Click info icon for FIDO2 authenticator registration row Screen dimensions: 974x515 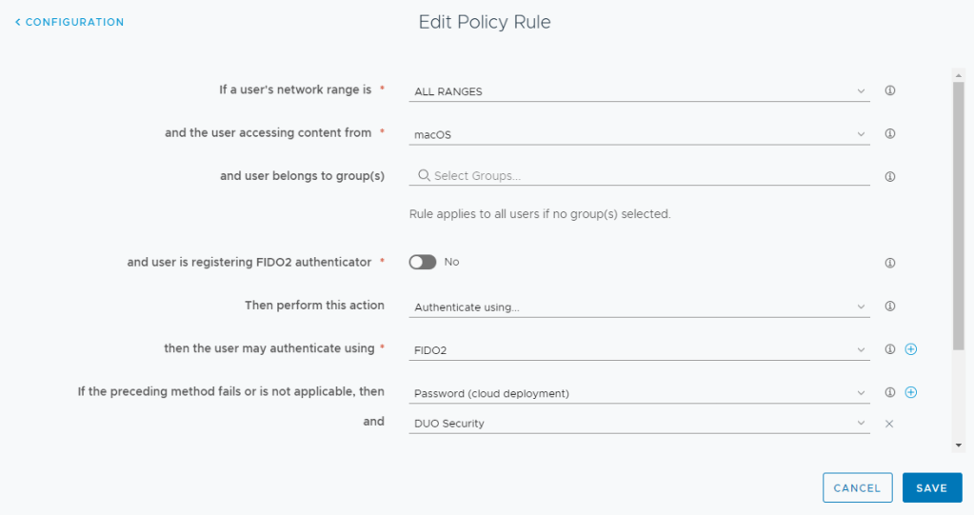point(890,263)
